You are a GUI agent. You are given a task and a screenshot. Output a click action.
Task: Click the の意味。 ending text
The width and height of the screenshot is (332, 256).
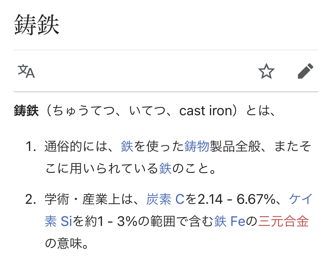(x=66, y=243)
